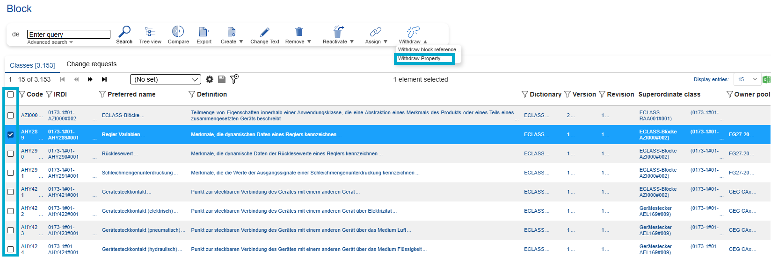Open the Tree view icon
The width and height of the screenshot is (771, 257).
point(150,32)
